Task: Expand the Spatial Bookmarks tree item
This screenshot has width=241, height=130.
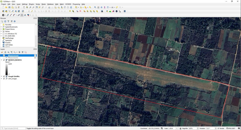Action: (x=1, y=27)
